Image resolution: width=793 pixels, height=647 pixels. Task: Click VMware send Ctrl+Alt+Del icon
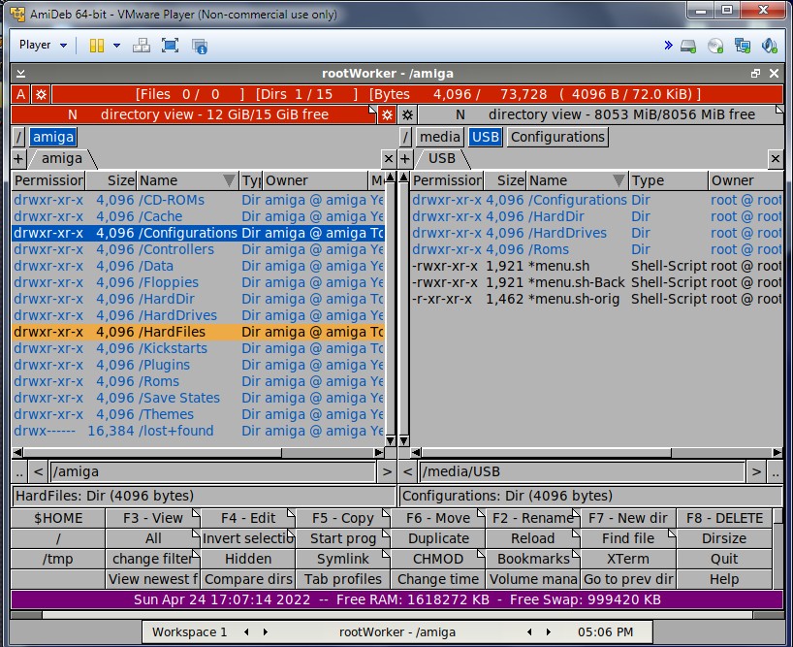coord(142,46)
